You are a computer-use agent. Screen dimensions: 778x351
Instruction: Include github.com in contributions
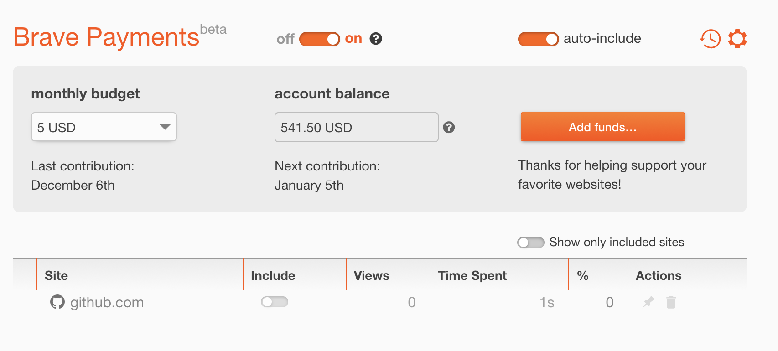tap(274, 302)
